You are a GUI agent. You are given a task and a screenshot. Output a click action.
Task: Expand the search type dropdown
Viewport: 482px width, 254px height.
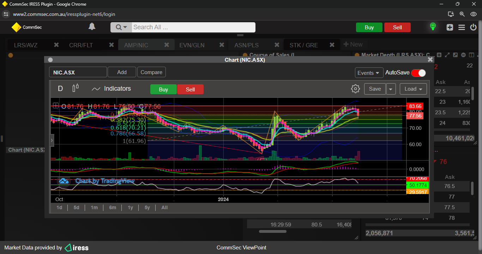pos(121,27)
